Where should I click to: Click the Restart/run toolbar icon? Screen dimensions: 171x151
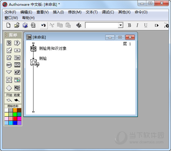157,26
